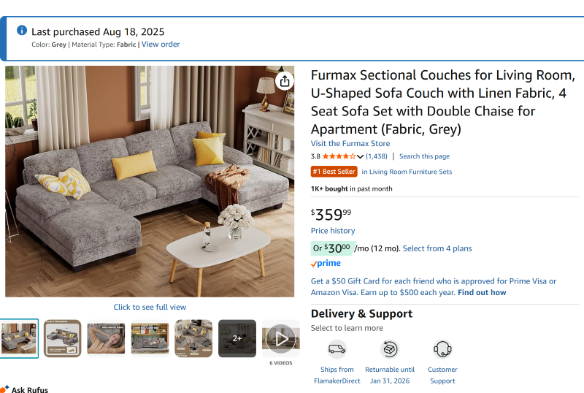Click the Returnable until box icon
The width and height of the screenshot is (584, 393).
point(390,348)
